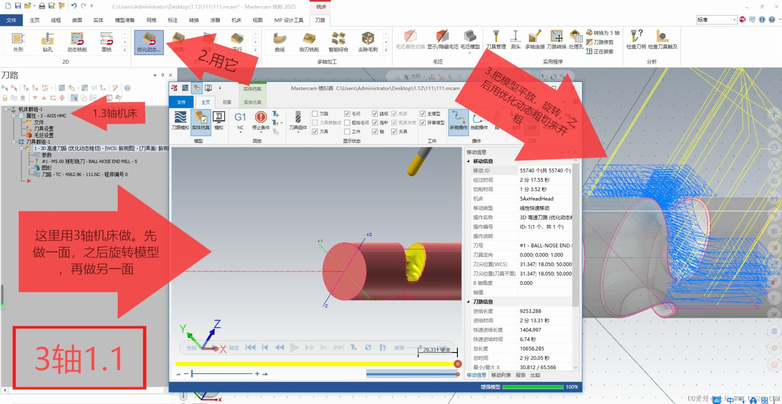The image size is (782, 404).
Task: Select the 去除毛刺 deburr toolpath
Action: coord(368,42)
